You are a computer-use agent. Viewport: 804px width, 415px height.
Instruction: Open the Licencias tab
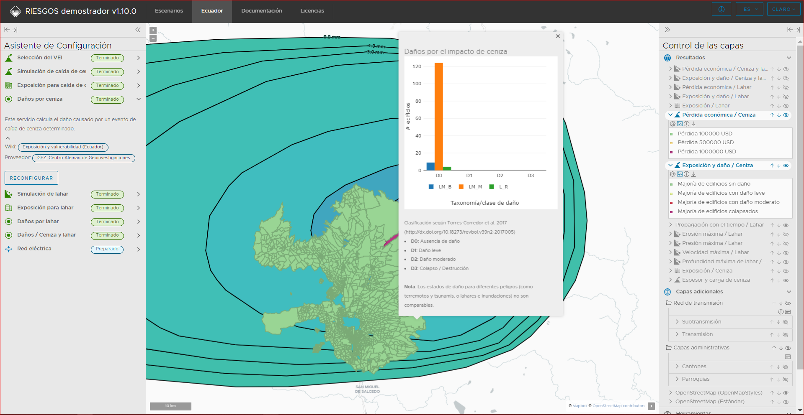(312, 11)
